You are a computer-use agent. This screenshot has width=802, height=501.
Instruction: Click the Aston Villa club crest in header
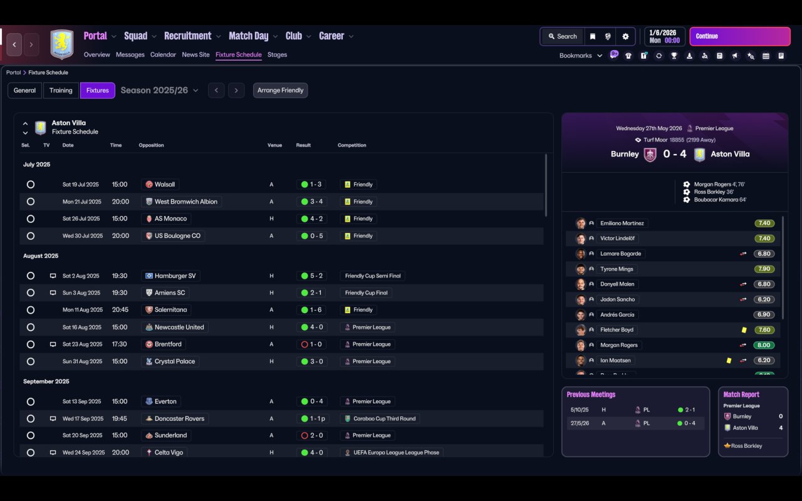pyautogui.click(x=61, y=44)
